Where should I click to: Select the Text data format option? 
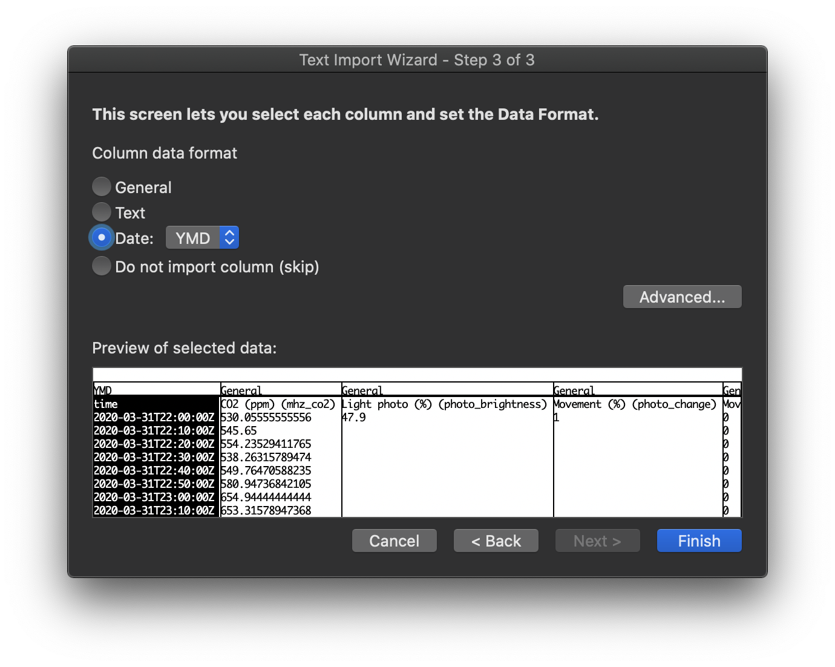tap(101, 212)
